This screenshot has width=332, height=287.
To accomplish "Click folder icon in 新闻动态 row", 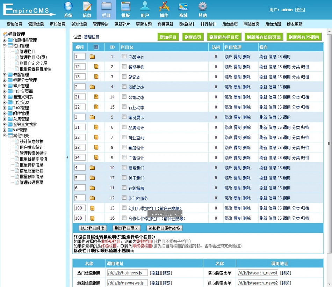I will point(92,87).
